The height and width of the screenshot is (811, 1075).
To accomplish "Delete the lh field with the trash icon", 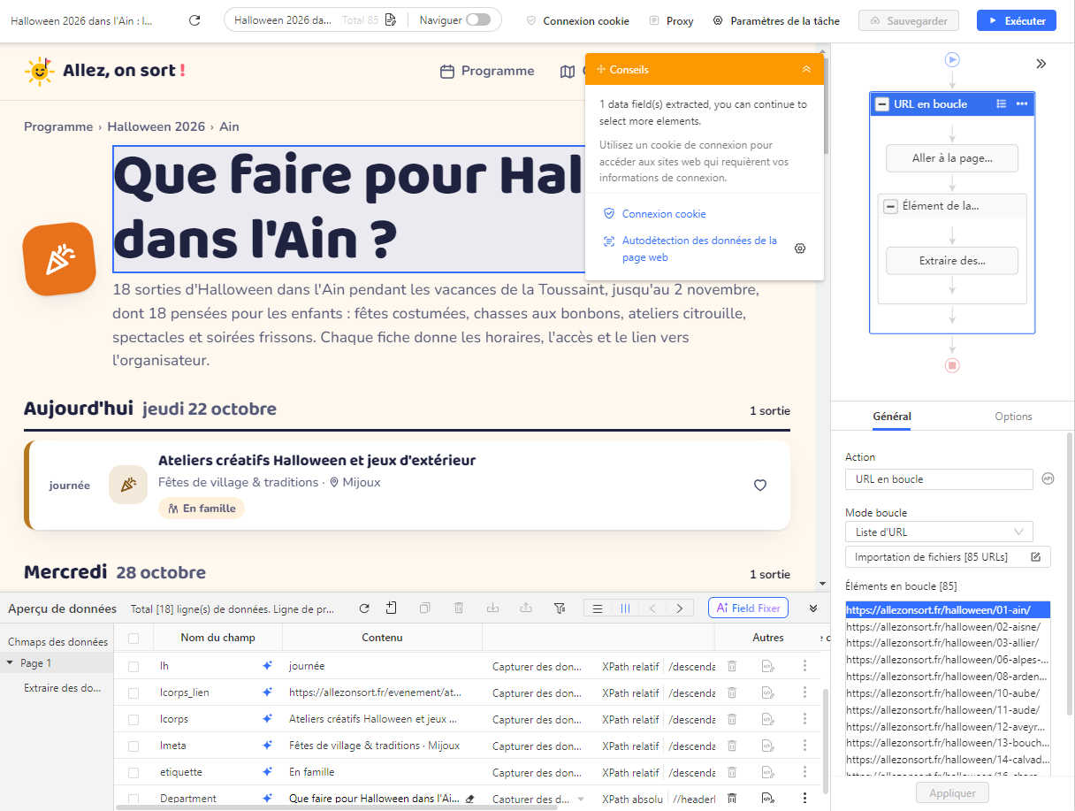I will coord(732,666).
